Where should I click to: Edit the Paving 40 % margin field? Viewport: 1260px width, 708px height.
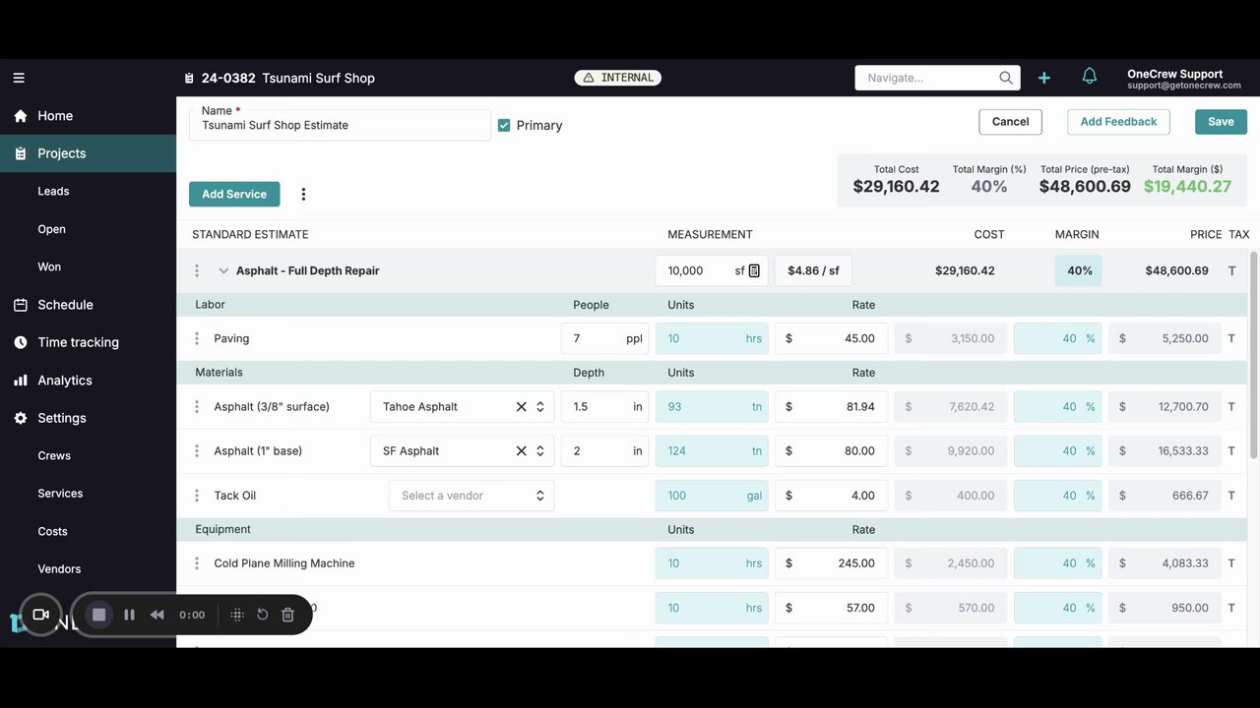1057,338
